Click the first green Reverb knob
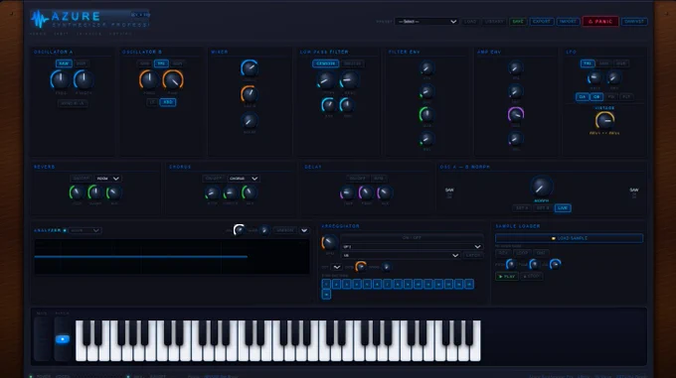676x378 pixels. [x=77, y=192]
